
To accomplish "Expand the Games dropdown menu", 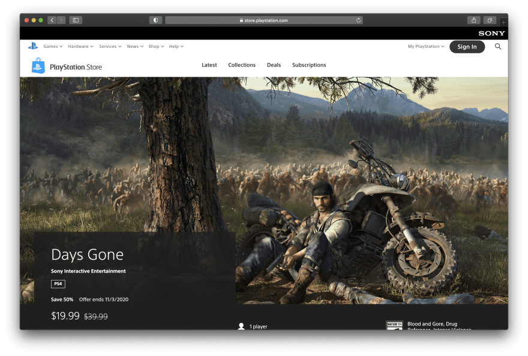I will pyautogui.click(x=53, y=46).
